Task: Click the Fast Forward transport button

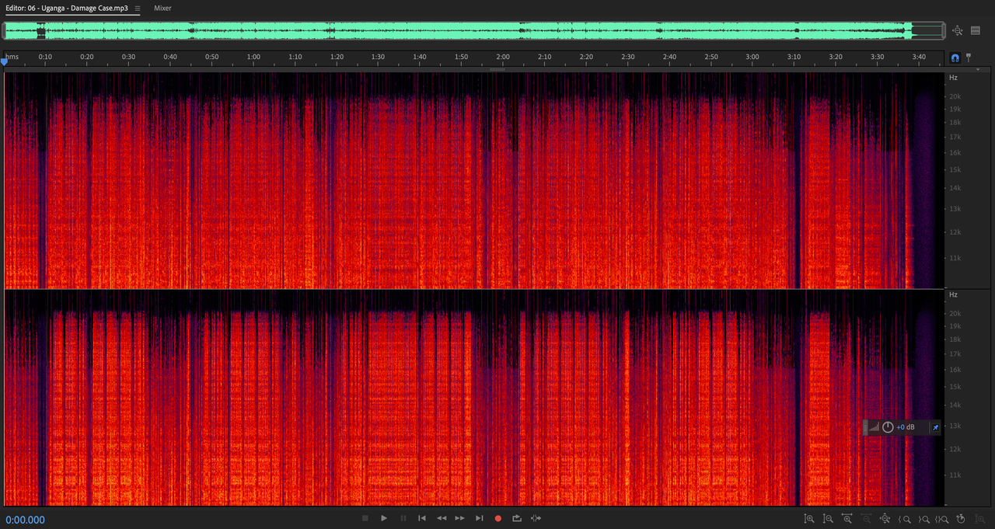Action: click(x=460, y=518)
